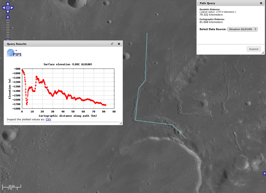Pan the map west with the left arrow
Screen dimensions: 266x193
pyautogui.click(x=4, y=7)
